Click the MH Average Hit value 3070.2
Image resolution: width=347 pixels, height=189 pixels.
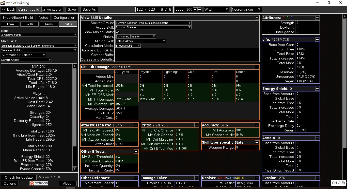[120, 104]
